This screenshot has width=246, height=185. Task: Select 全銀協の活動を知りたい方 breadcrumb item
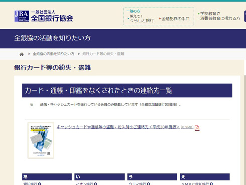53,54
